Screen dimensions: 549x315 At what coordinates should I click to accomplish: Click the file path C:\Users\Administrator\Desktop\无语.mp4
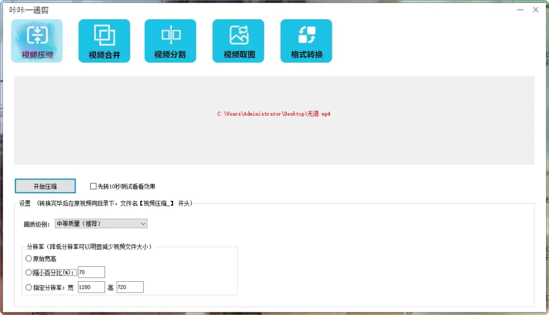pyautogui.click(x=274, y=114)
